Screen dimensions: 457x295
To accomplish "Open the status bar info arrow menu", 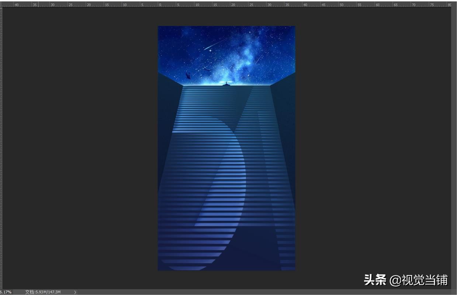I will click(75, 292).
